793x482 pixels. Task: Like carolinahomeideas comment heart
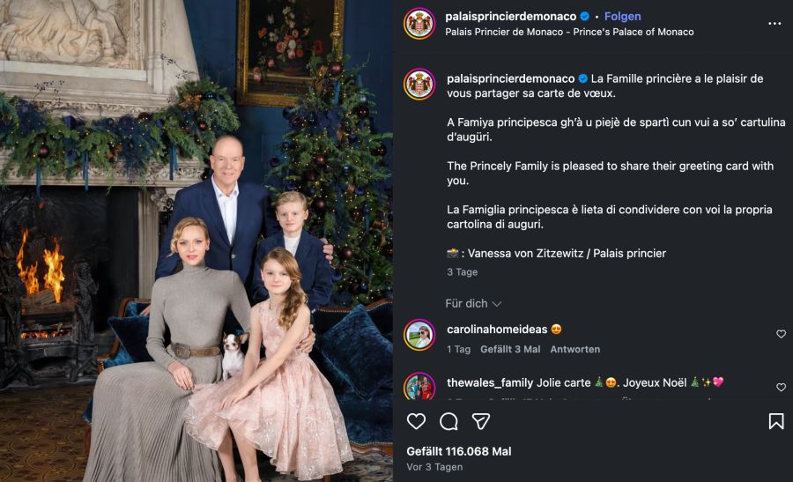pos(781,334)
